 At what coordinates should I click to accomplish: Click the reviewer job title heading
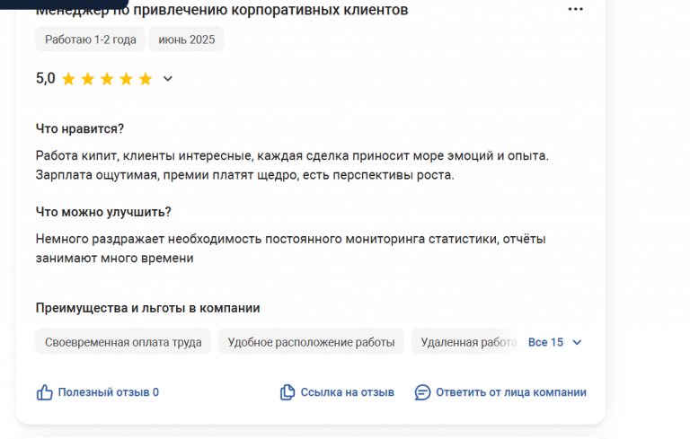pyautogui.click(x=222, y=10)
